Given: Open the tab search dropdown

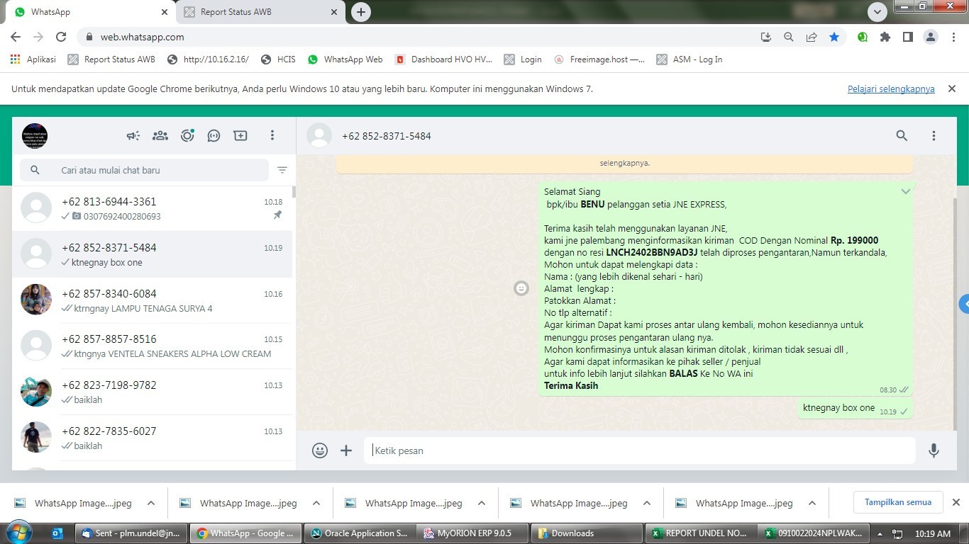Looking at the screenshot, I should pyautogui.click(x=877, y=12).
